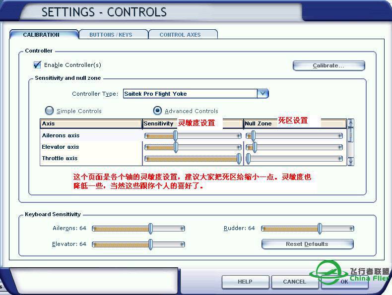Click the axis list scrollbar thumb
Screen dimensions: 392x295
[350, 135]
